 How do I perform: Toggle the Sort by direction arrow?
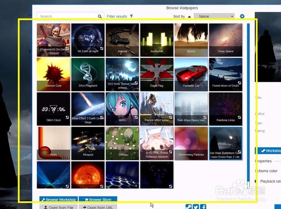coord(189,16)
